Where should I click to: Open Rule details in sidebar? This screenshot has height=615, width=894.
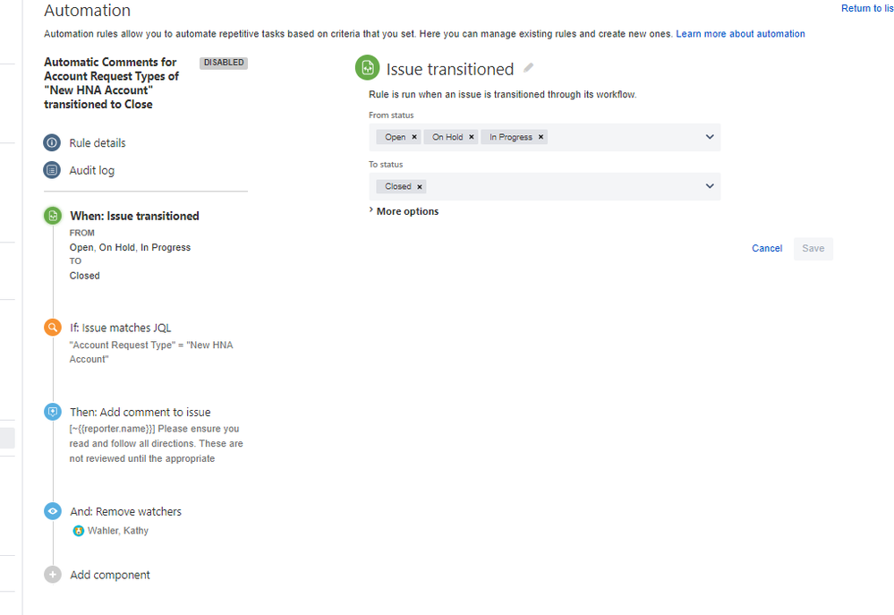98,142
